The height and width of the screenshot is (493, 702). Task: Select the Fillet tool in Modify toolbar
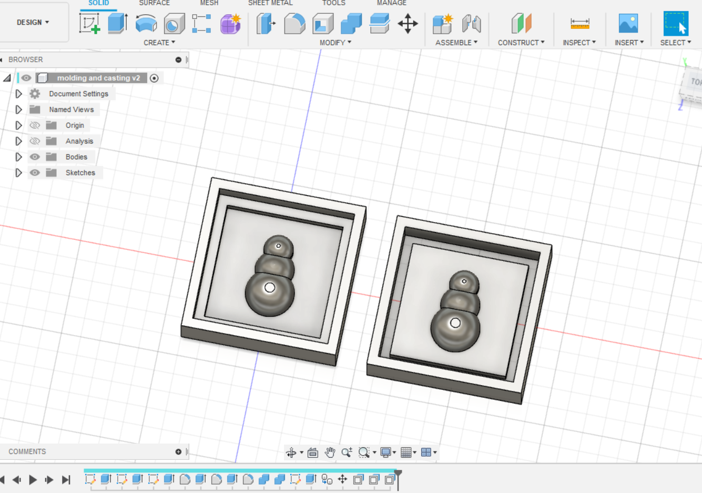tap(294, 24)
